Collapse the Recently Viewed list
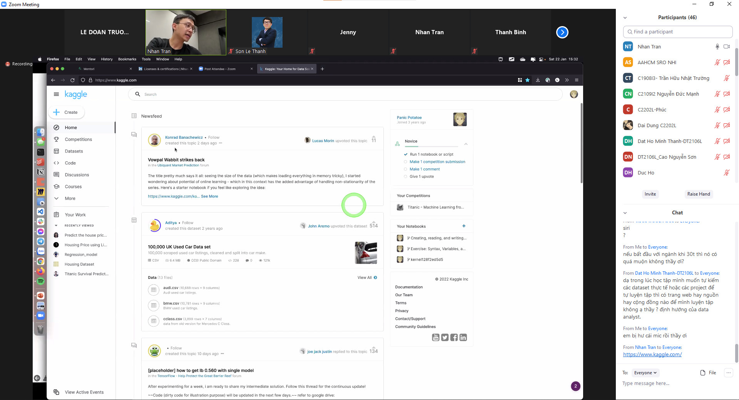This screenshot has width=739, height=400. (x=56, y=226)
